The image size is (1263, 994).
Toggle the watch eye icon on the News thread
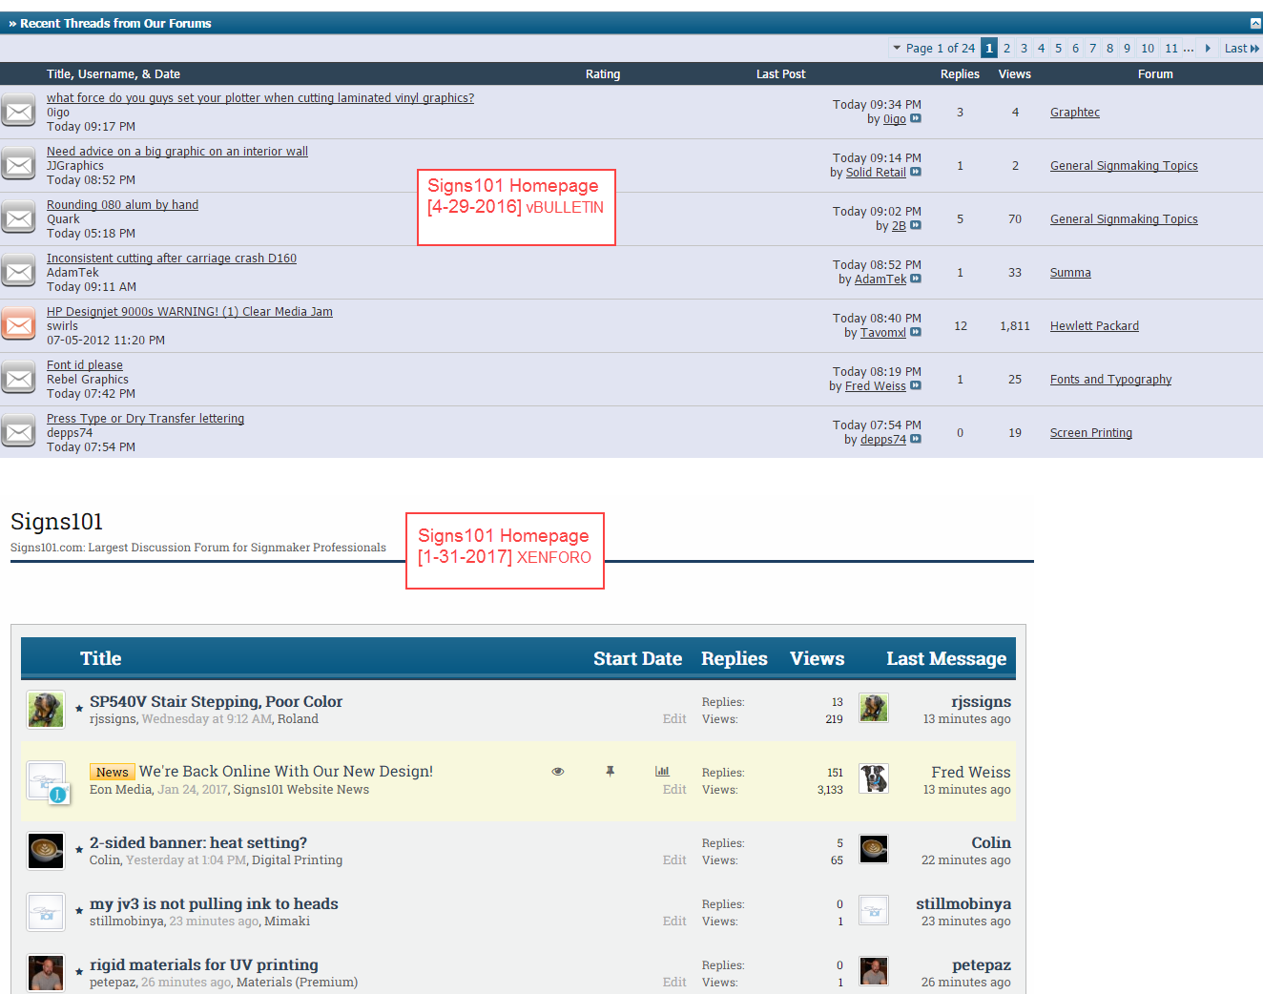pyautogui.click(x=558, y=771)
